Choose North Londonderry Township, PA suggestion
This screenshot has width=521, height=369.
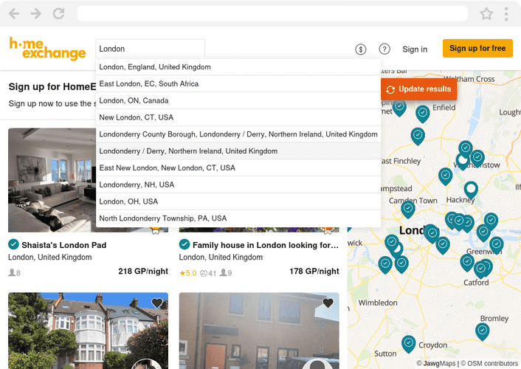point(238,218)
